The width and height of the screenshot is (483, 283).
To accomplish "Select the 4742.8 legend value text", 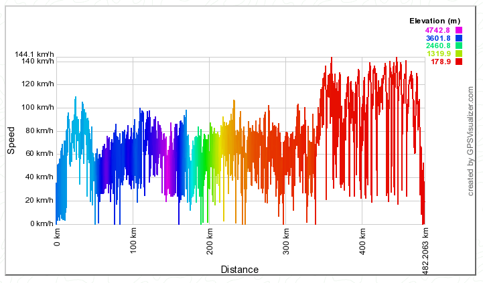I will [437, 30].
